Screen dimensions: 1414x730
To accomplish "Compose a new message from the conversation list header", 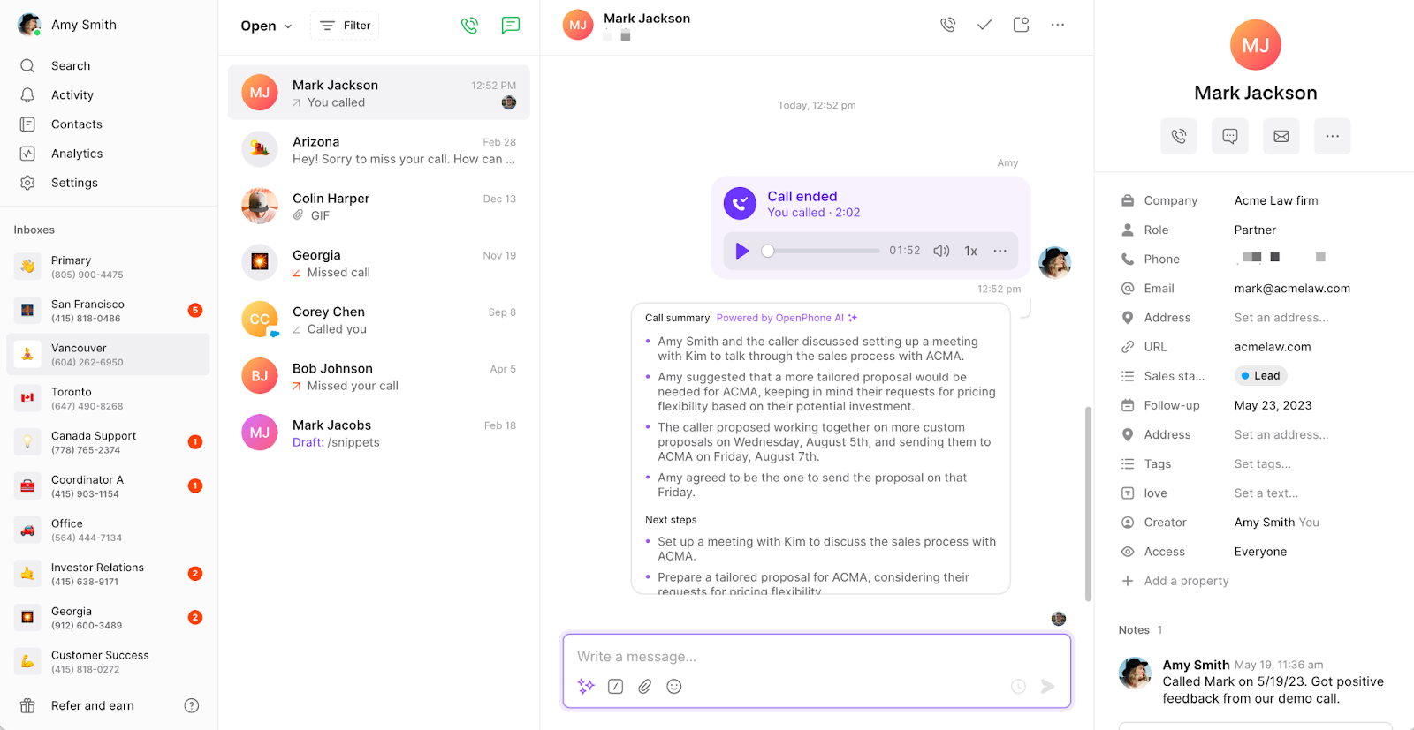I will click(x=510, y=26).
